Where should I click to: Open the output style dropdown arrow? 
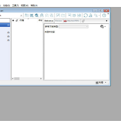tap(21, 15)
